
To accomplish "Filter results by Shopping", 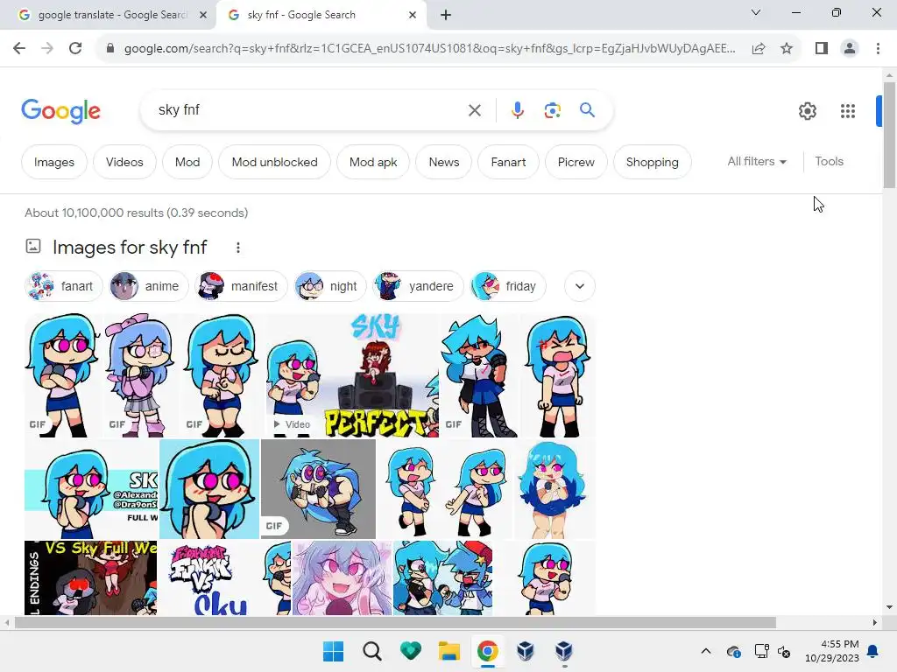I will (652, 162).
